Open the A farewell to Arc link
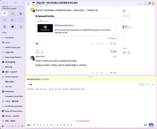This screenshot has width=157, height=129. [65, 26]
